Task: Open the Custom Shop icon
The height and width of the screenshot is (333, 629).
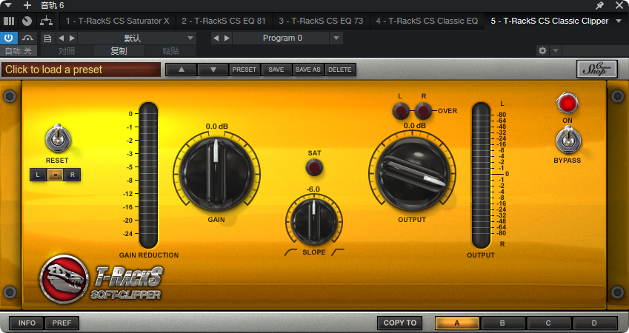Action: pos(596,69)
